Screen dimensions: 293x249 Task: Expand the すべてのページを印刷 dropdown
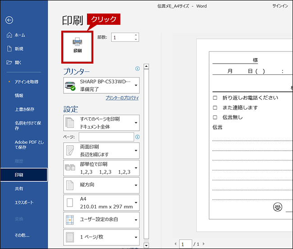pos(101,123)
